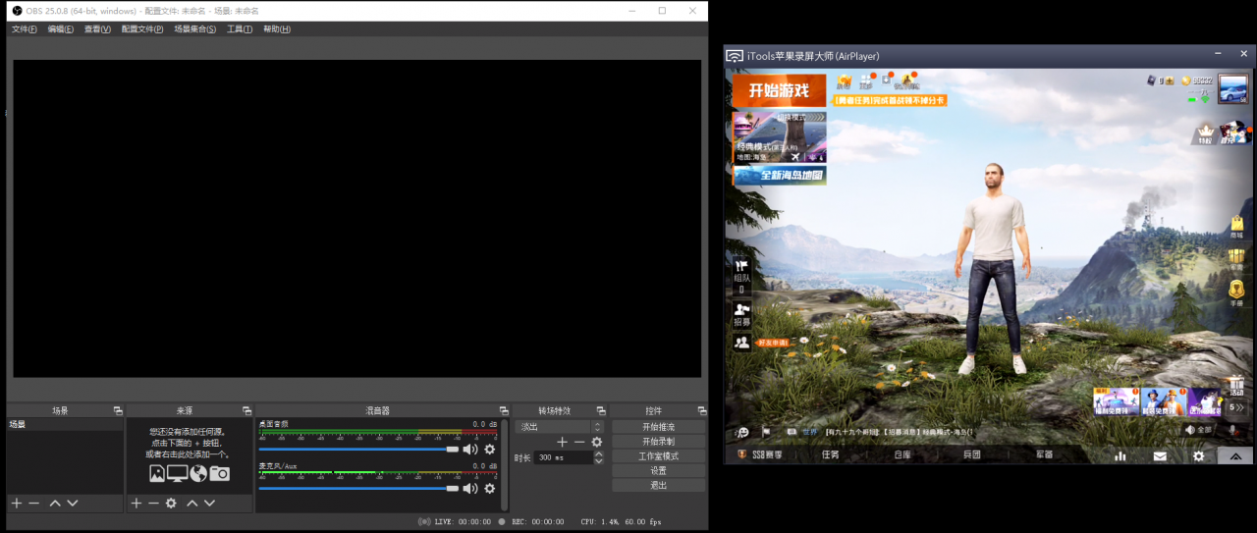
Task: Mute the desktop audio speaker icon
Action: [x=470, y=450]
